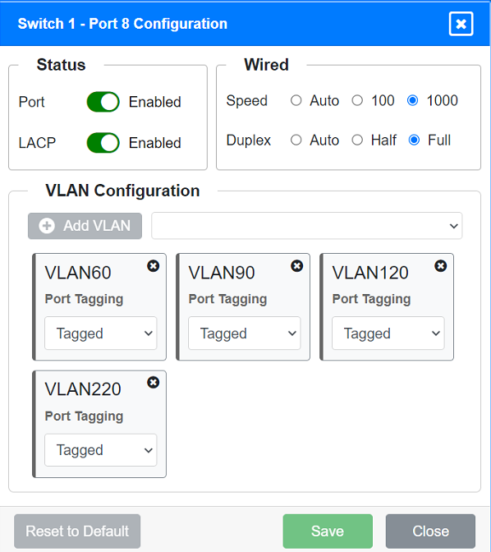Remove VLAN220 using its x icon
This screenshot has width=491, height=552.
coord(153,382)
